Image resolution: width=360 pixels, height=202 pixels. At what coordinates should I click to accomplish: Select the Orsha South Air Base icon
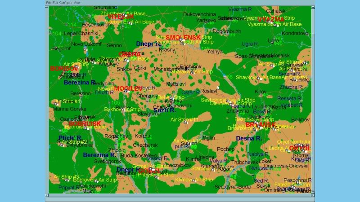pos(126,60)
